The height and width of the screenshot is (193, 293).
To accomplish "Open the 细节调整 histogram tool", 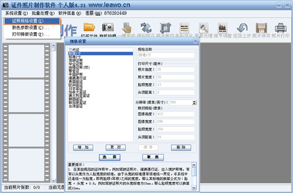I will pyautogui.click(x=222, y=28).
